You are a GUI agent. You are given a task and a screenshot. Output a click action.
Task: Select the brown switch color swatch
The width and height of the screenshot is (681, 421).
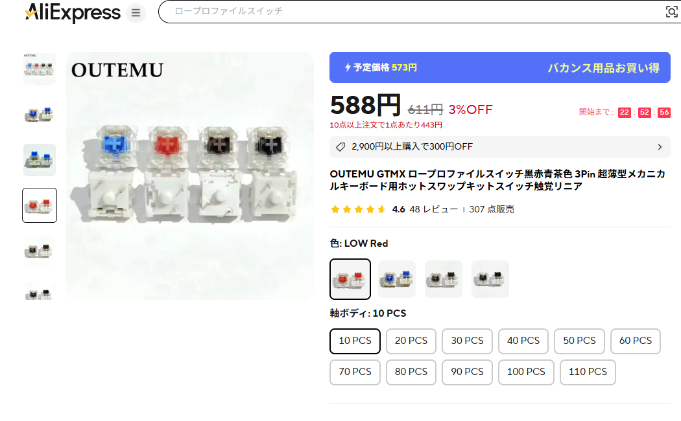click(444, 279)
